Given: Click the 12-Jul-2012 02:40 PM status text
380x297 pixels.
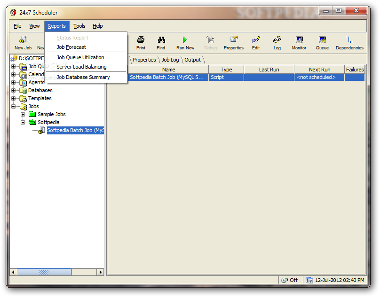Looking at the screenshot, I should pos(340,280).
